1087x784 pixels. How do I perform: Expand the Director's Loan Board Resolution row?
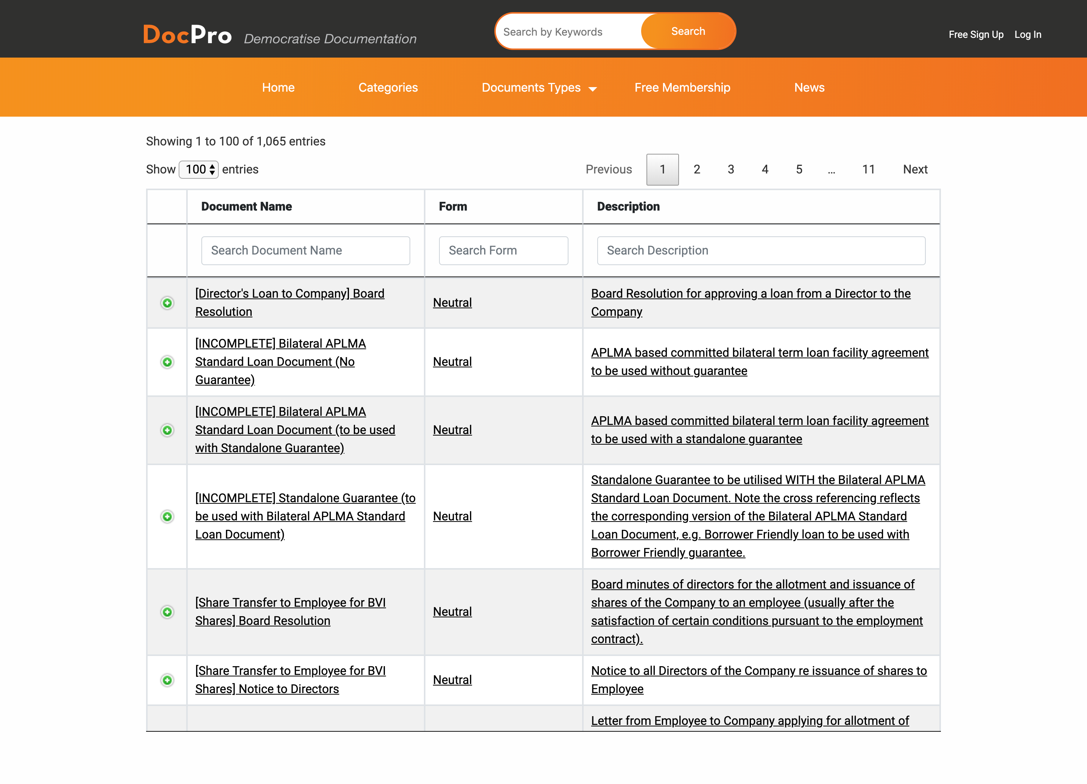(166, 303)
